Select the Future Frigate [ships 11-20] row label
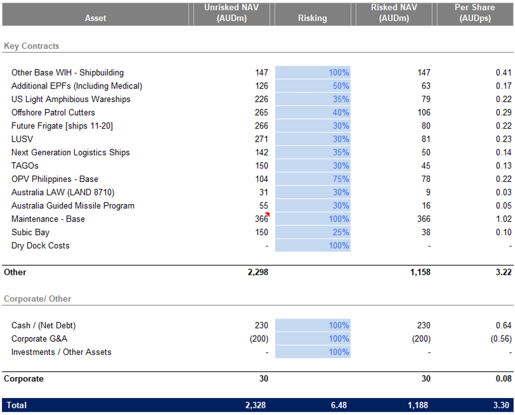The image size is (515, 415). tap(62, 126)
